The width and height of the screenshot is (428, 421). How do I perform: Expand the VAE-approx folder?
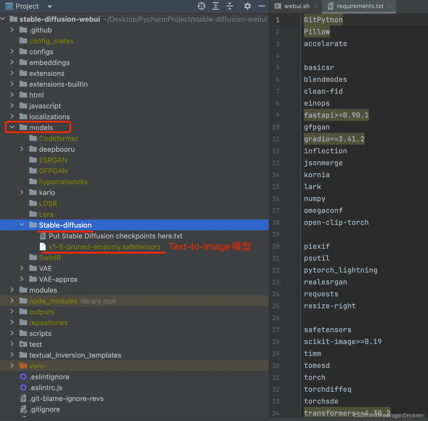[22, 279]
